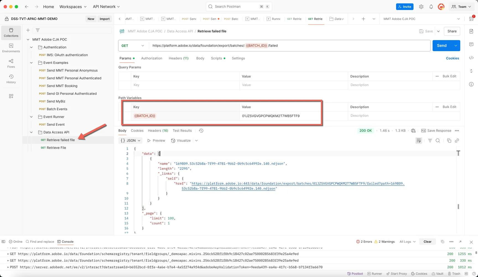
Task: Open the All Logs filter dropdown
Action: tap(407, 242)
